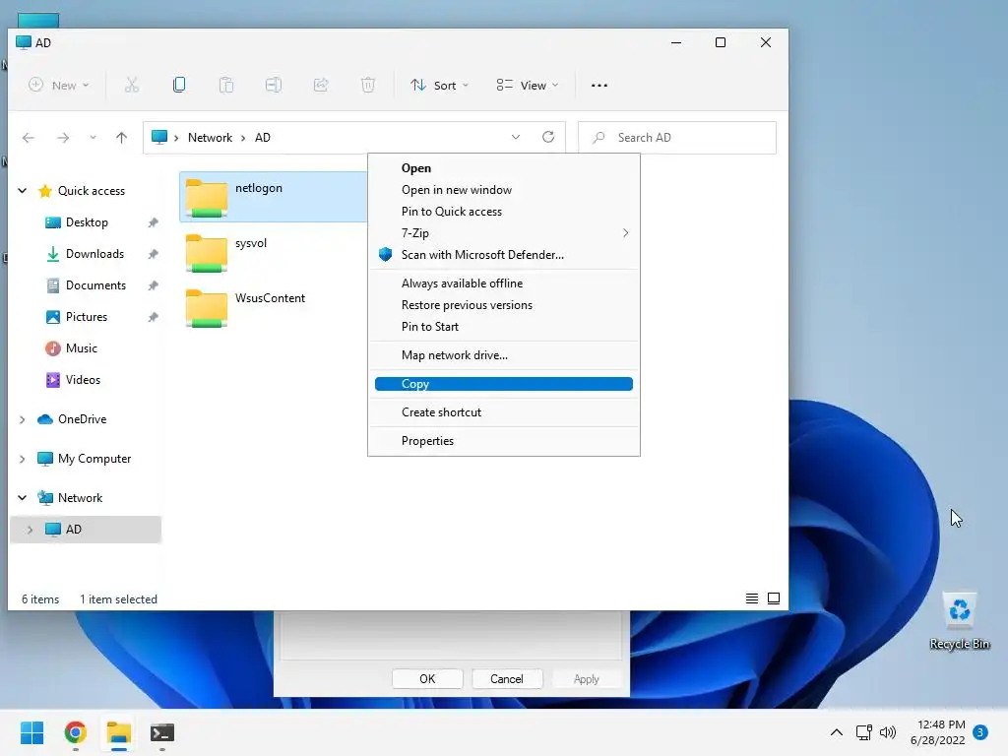Click the Copy icon in Explorer toolbar
Viewport: 1008px width, 756px height.
[x=179, y=85]
